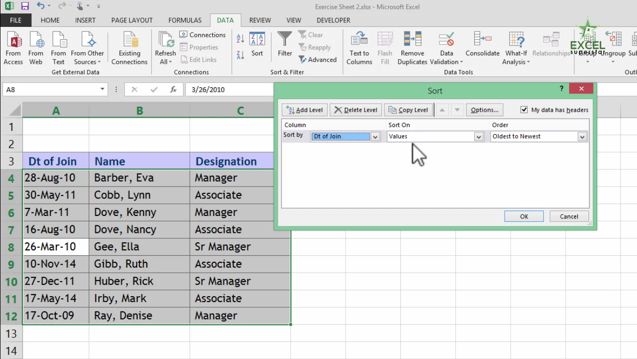Viewport: 637px width, 359px height.
Task: Click the Dt of Join header cell
Action: point(56,161)
